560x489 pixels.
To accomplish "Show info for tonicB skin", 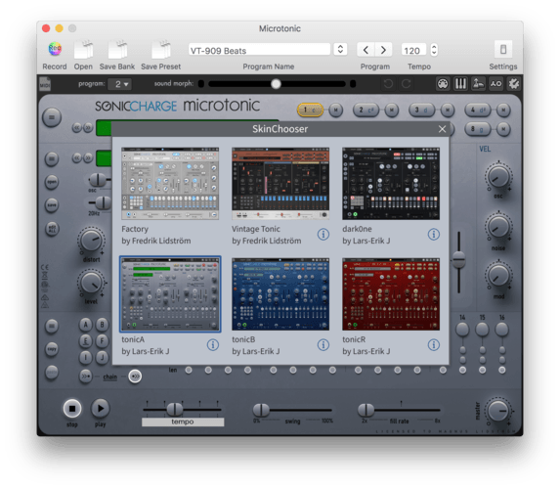I will click(x=323, y=345).
